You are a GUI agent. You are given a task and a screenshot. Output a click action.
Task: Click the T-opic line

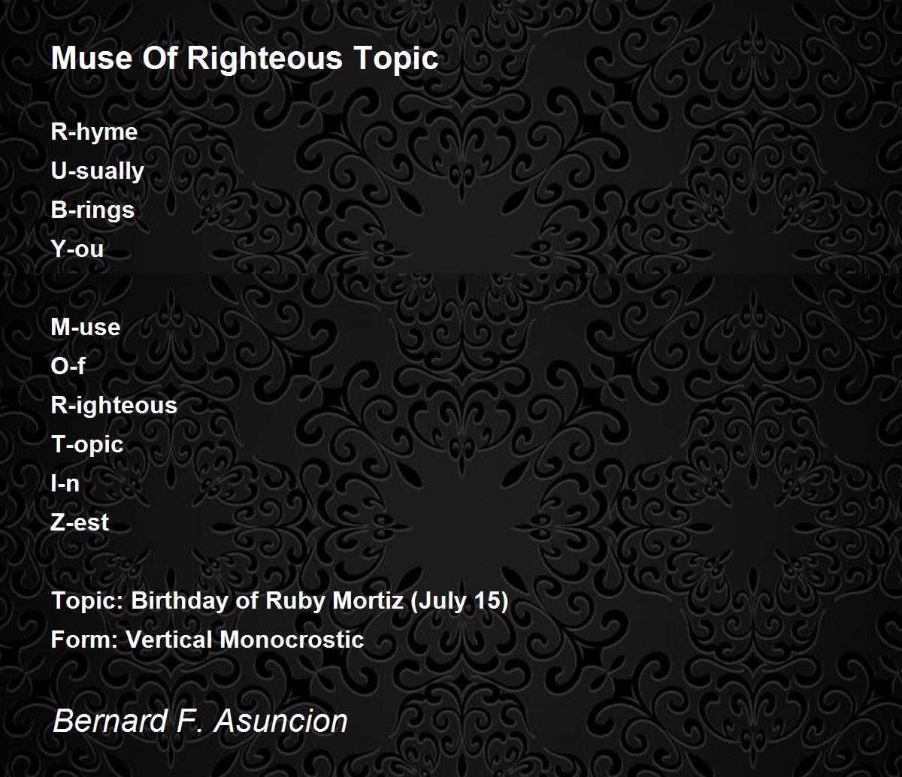point(87,445)
